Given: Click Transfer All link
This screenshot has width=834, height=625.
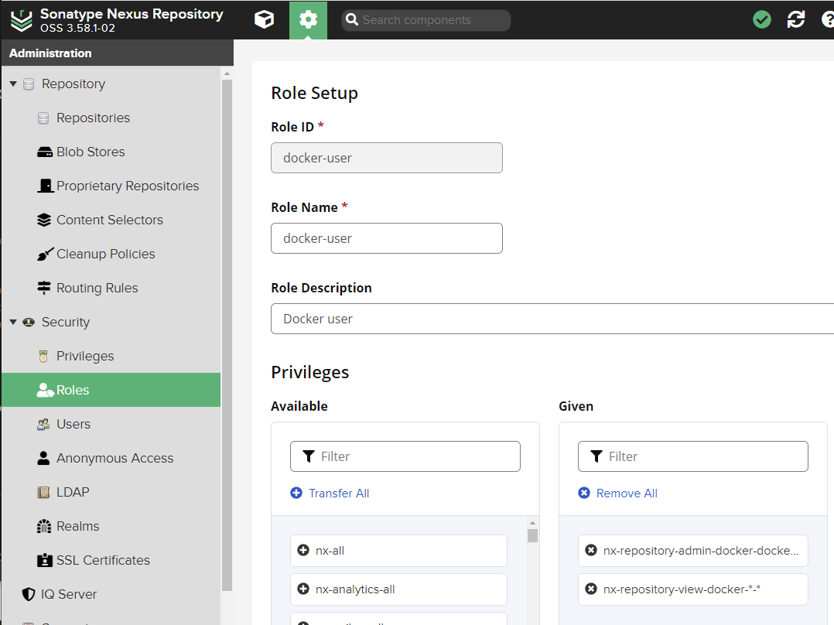Looking at the screenshot, I should (x=338, y=494).
